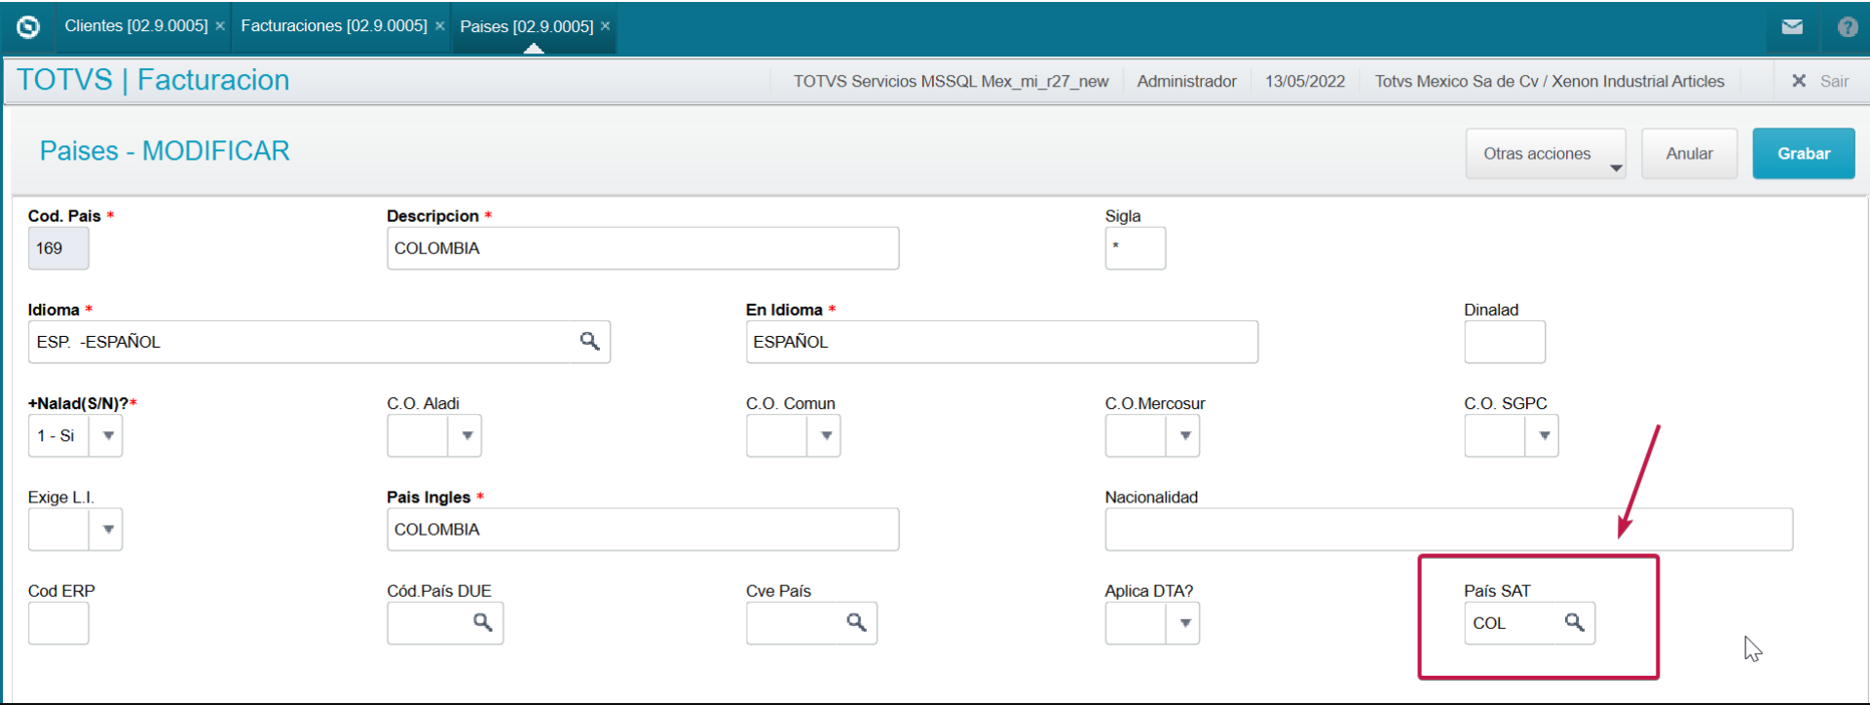Expand the Aplica DTA? dropdown
This screenshot has height=705, width=1870.
[x=1185, y=623]
